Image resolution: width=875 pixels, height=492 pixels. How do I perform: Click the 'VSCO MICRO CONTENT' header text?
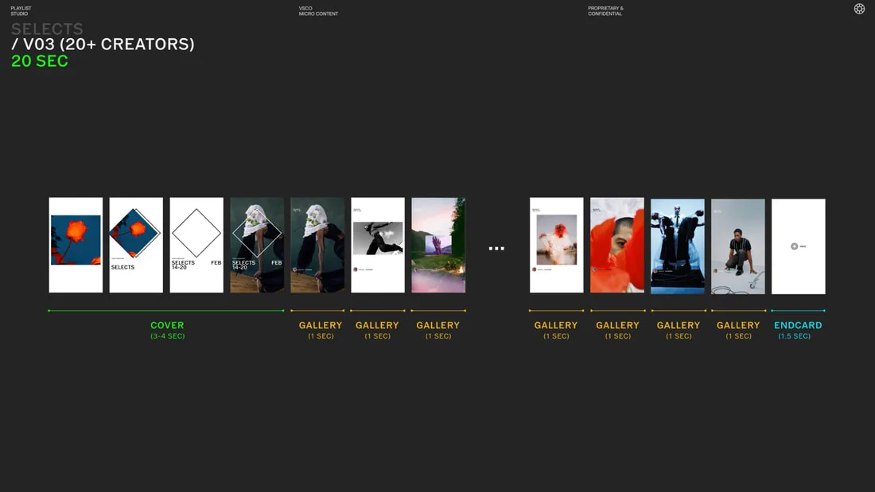coord(318,11)
